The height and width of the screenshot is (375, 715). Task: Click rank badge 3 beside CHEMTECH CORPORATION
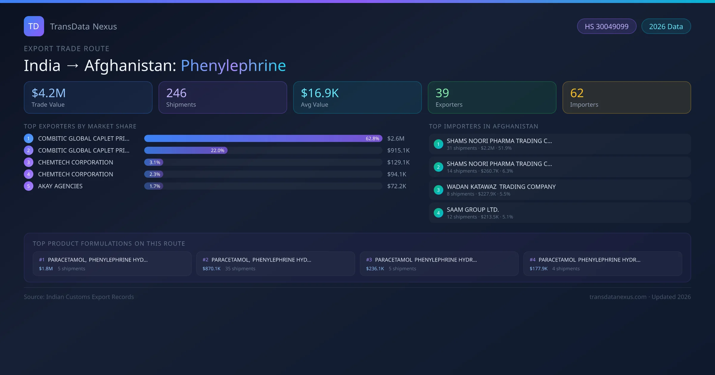[28, 162]
